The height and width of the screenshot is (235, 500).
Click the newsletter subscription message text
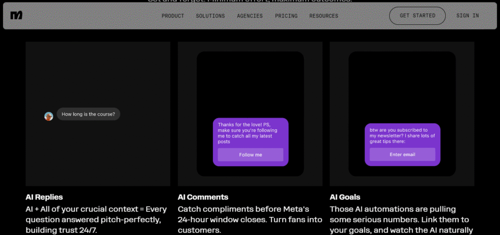pyautogui.click(x=399, y=136)
